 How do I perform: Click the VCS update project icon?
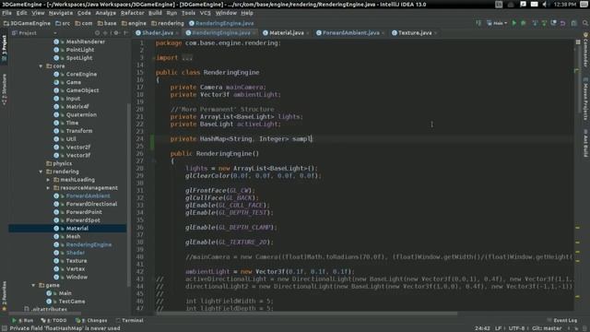click(x=535, y=23)
